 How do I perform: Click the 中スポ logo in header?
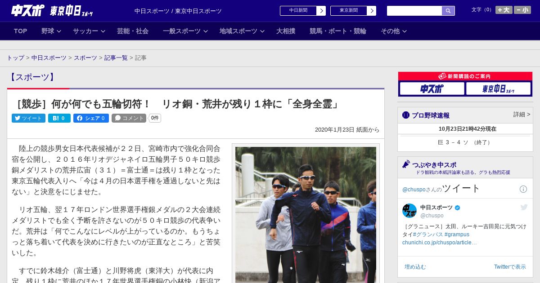pos(28,10)
